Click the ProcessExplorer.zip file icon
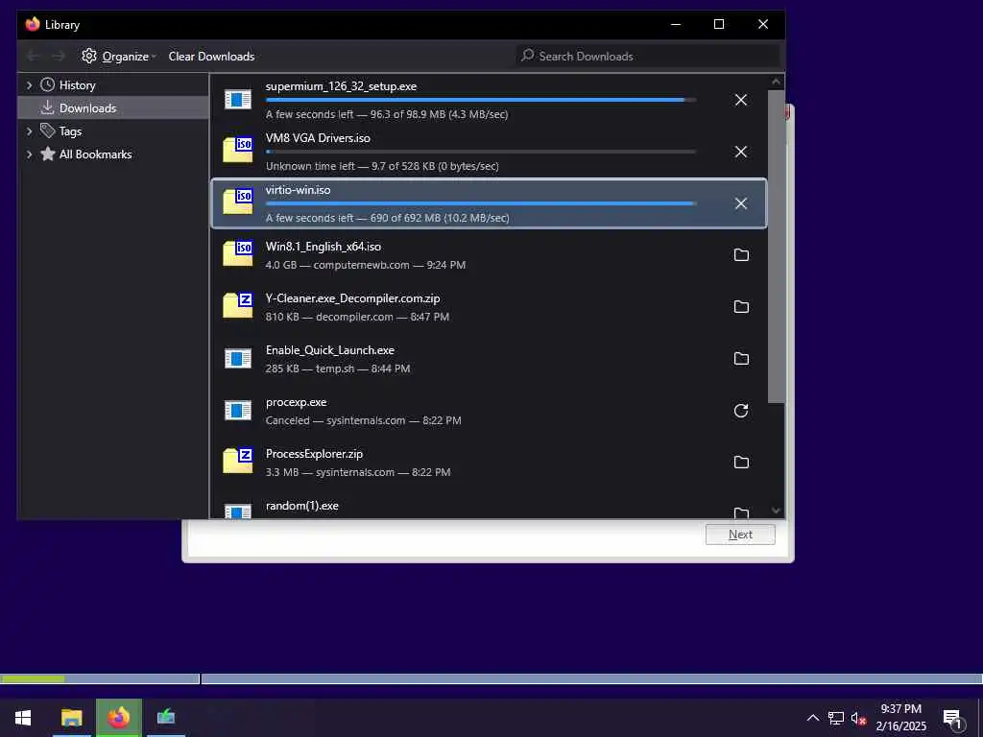983x737 pixels. click(x=238, y=461)
